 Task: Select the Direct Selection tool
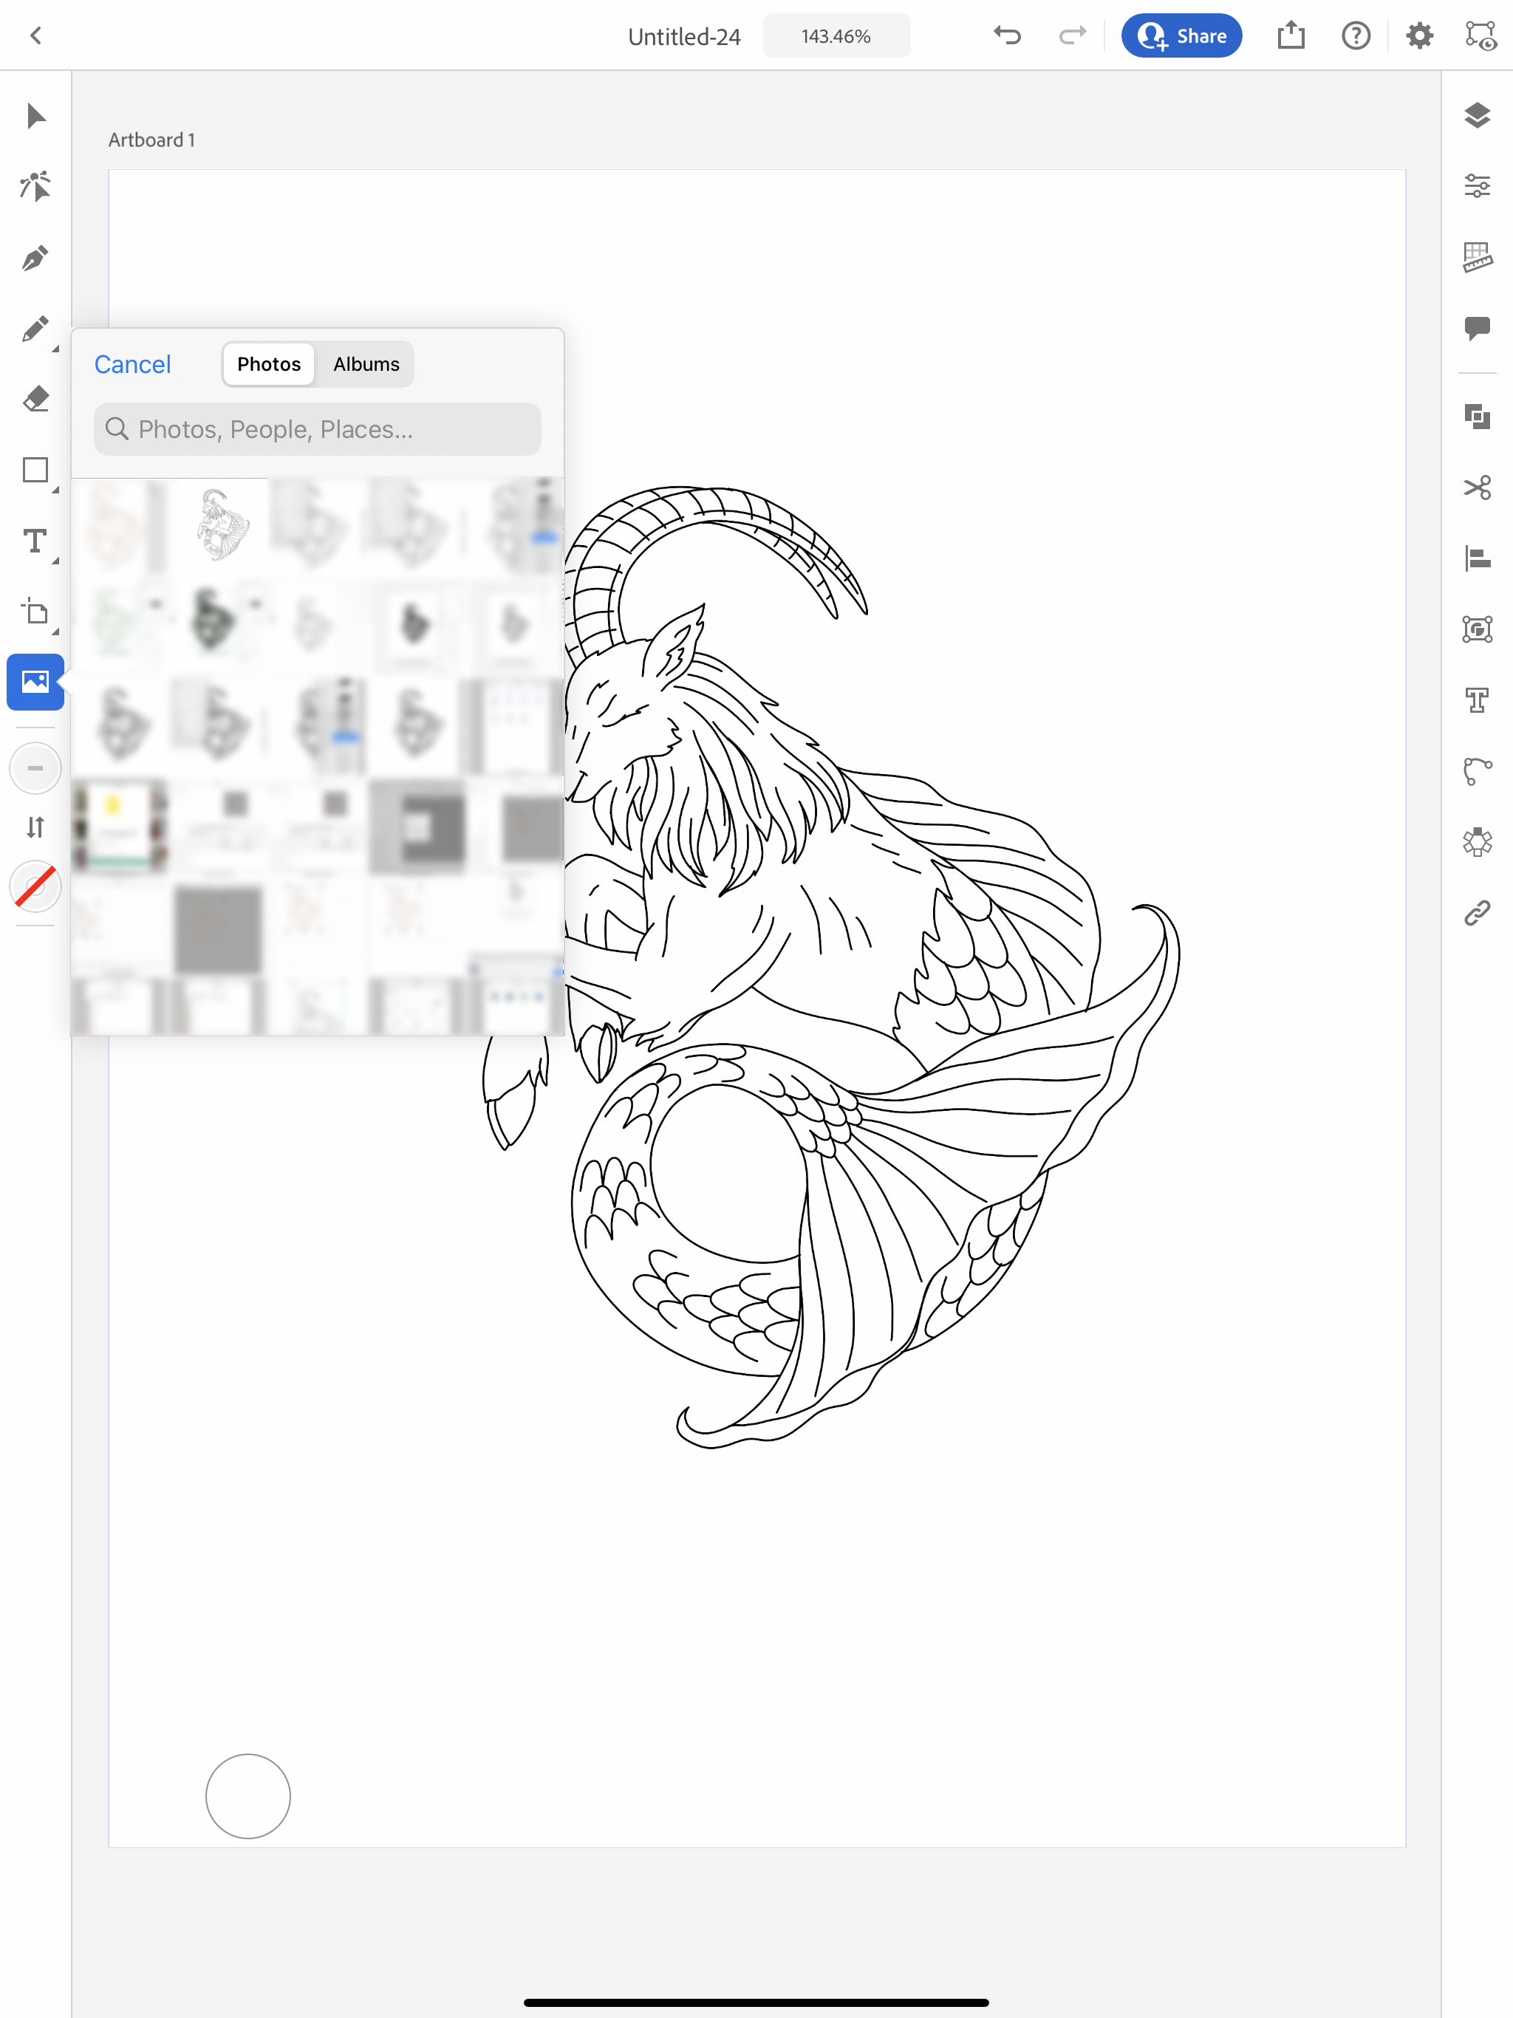coord(35,186)
